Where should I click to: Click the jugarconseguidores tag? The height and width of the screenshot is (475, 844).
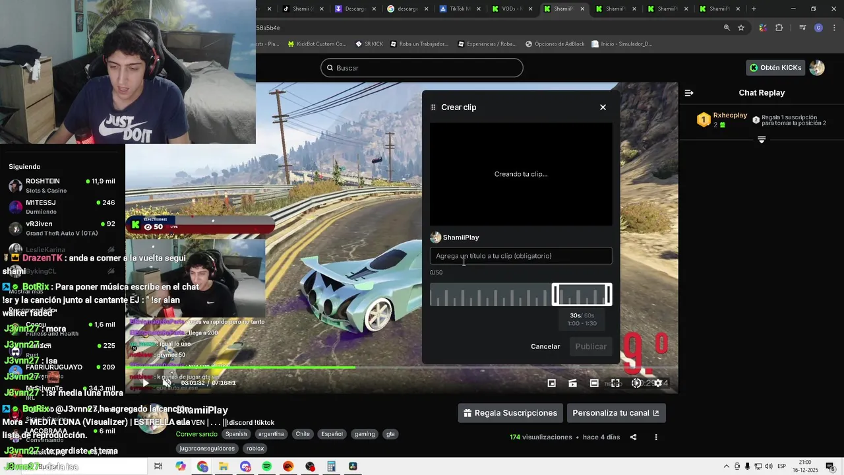tap(208, 449)
